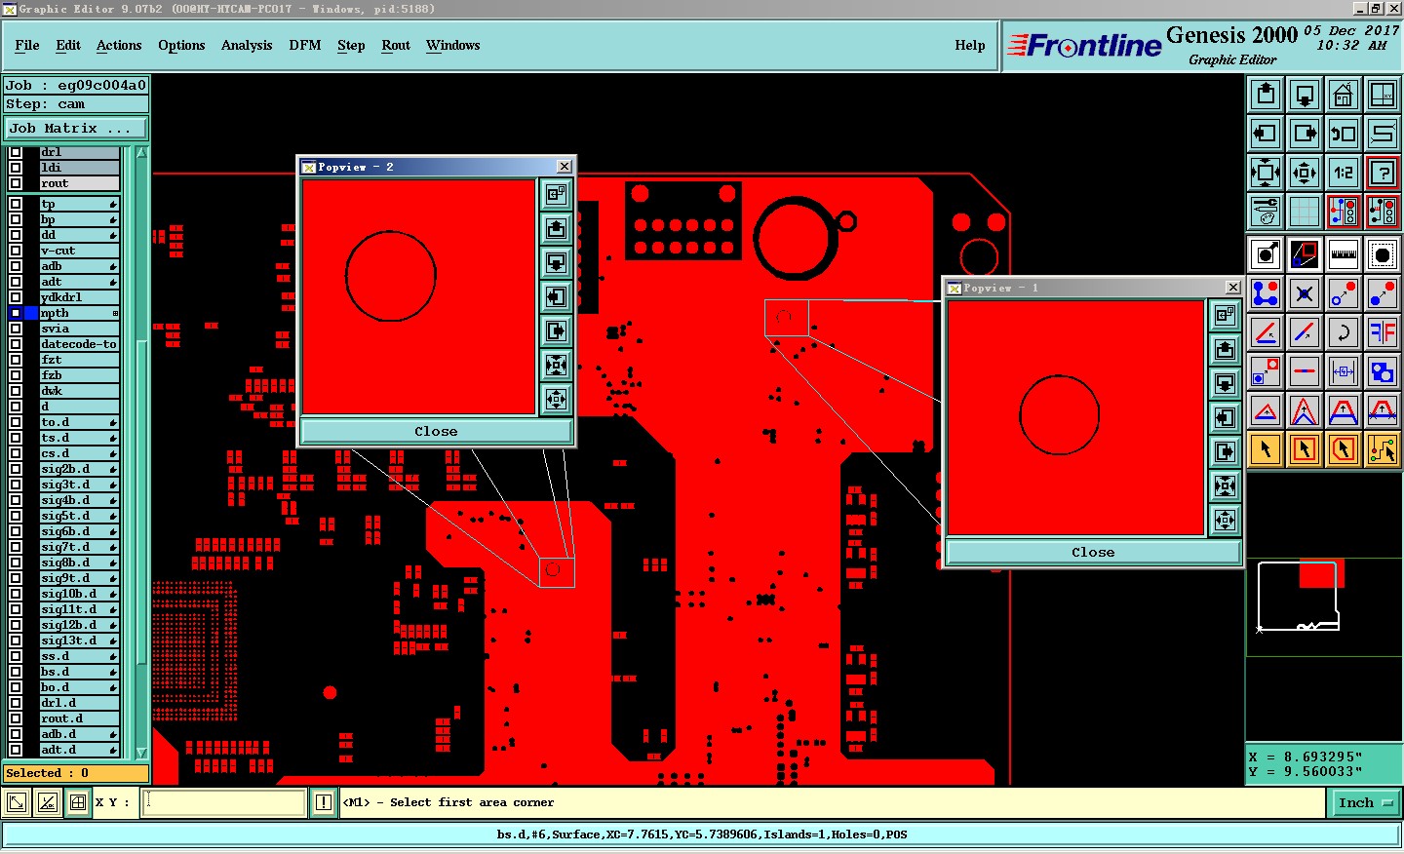Toggle the rout layer checkbox
The height and width of the screenshot is (854, 1404).
16,183
